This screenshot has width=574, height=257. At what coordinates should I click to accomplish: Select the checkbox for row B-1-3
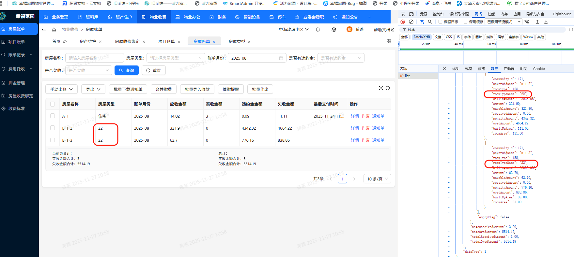[x=53, y=140]
